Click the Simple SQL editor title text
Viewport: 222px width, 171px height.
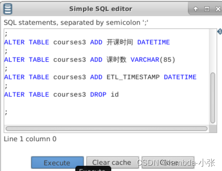tap(101, 9)
